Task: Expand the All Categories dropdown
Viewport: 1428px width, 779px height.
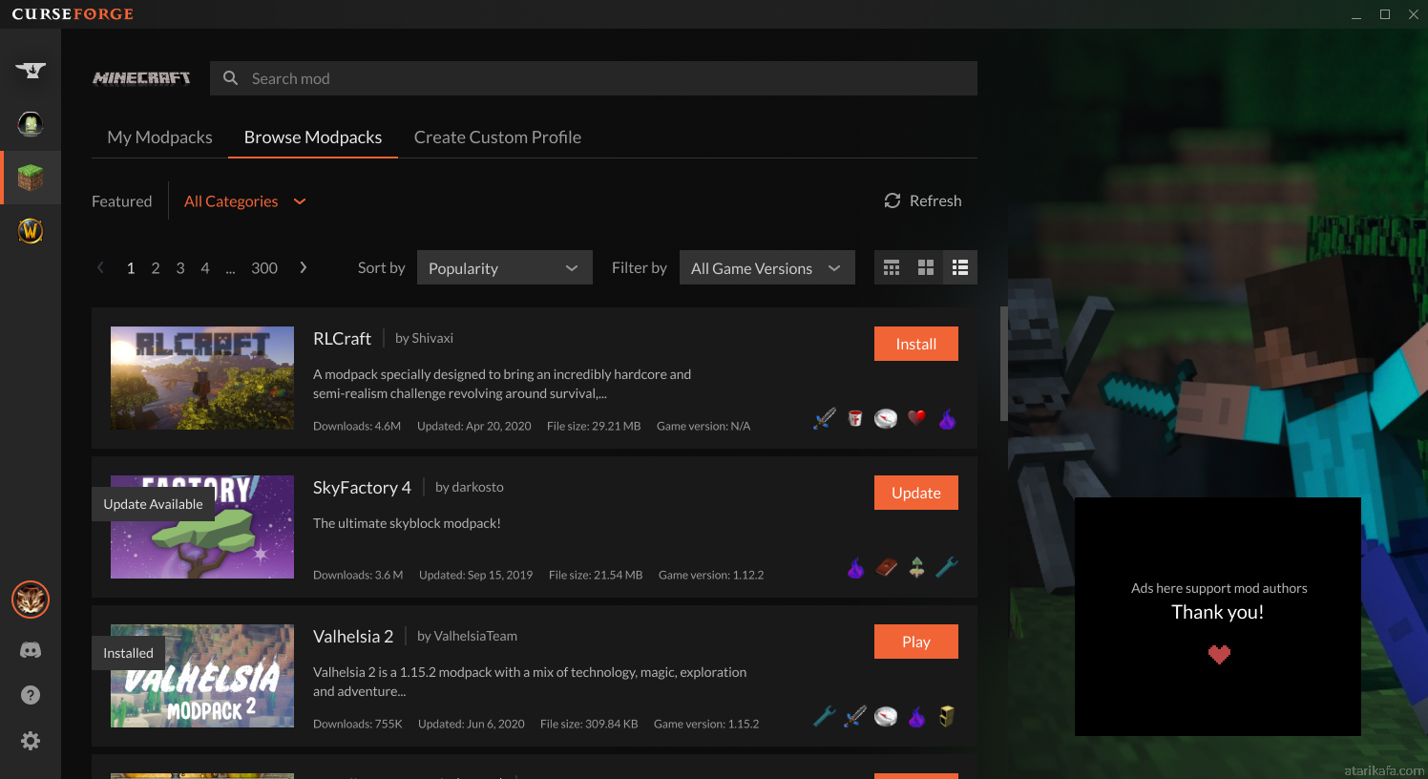Action: click(244, 201)
